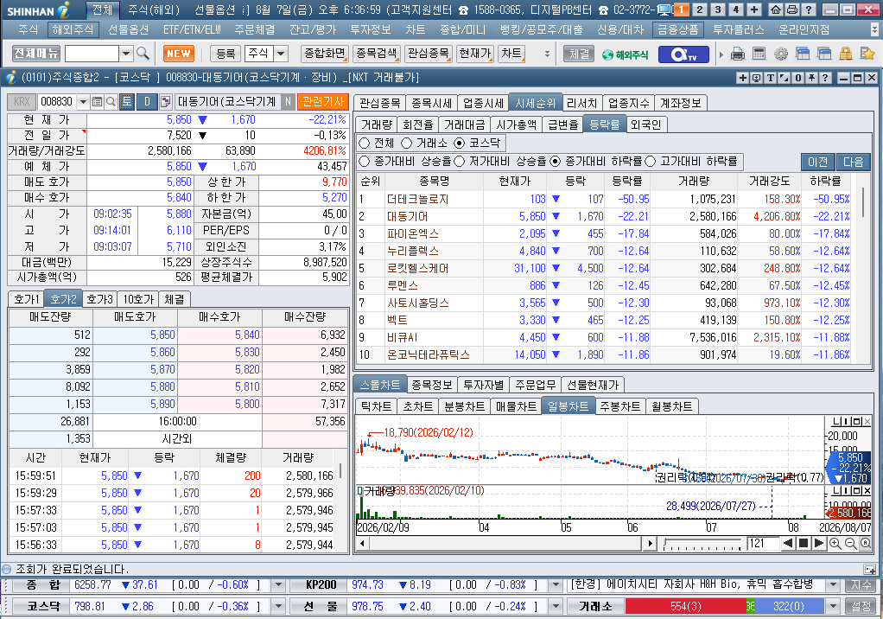
Task: Click the 이전 previous-page button
Action: click(x=818, y=163)
